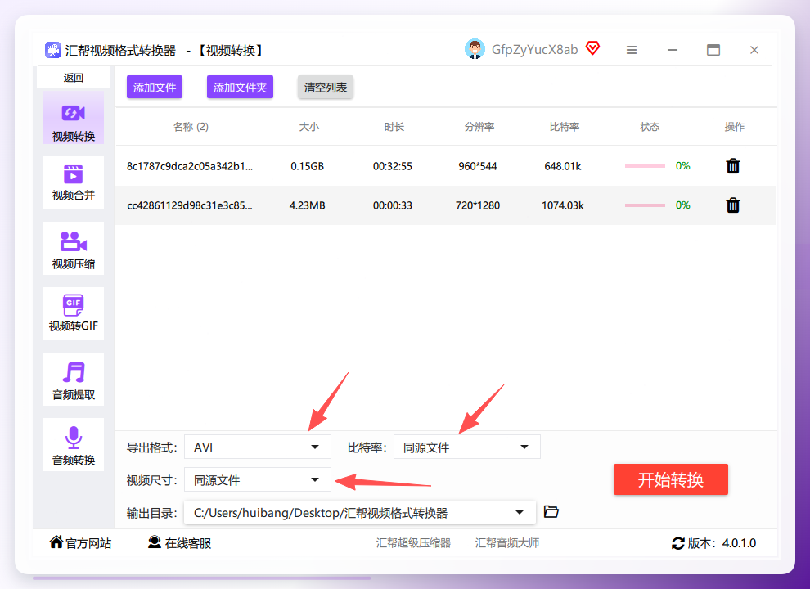The image size is (810, 589).
Task: Open the 视频尺寸 dropdown
Action: tap(257, 479)
